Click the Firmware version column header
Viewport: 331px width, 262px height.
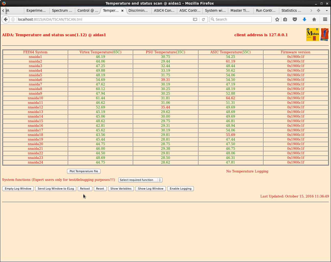tap(296, 52)
